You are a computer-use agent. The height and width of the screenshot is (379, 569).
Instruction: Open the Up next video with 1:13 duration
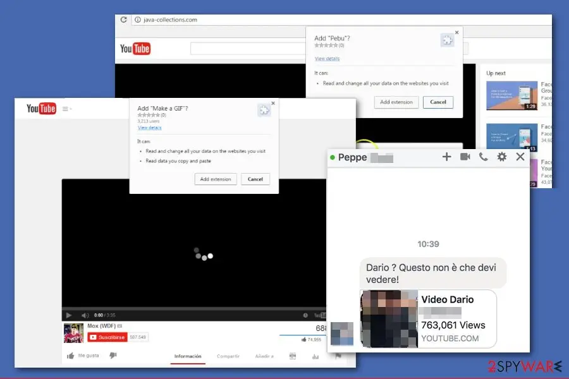click(x=511, y=138)
